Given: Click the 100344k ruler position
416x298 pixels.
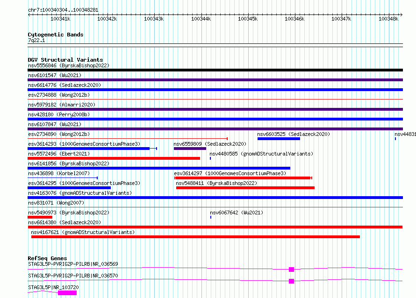Looking at the screenshot, I should [201, 19].
